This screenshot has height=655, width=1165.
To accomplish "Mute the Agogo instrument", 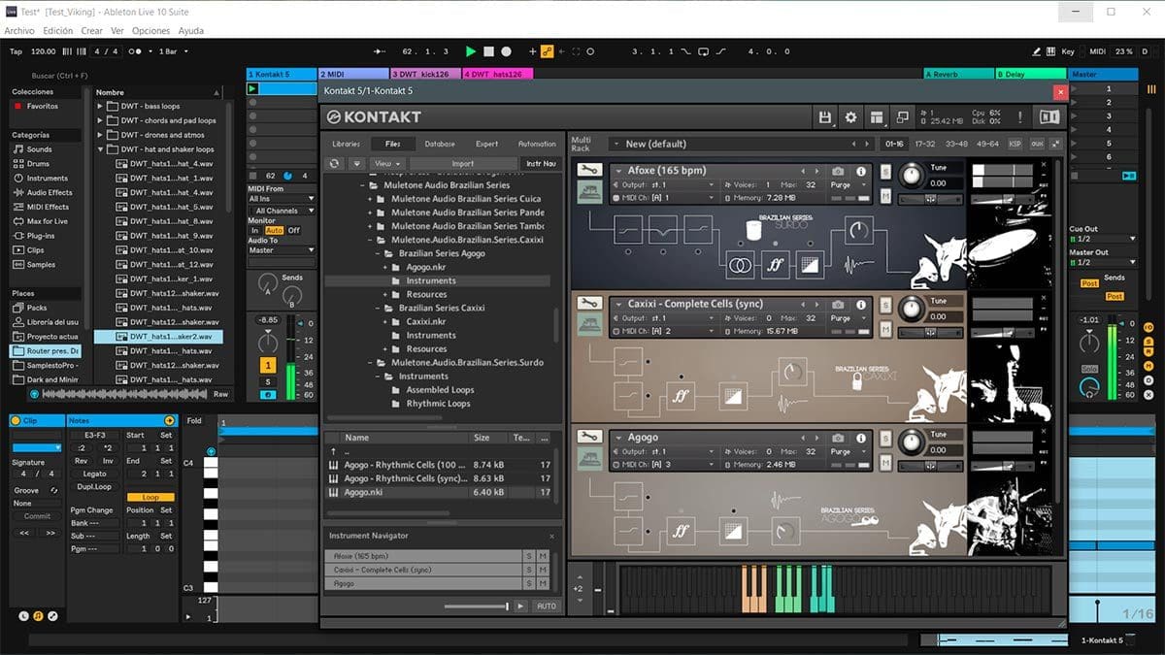I will click(885, 463).
